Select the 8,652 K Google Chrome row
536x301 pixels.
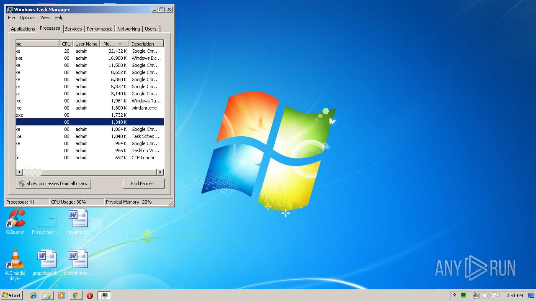click(x=90, y=72)
